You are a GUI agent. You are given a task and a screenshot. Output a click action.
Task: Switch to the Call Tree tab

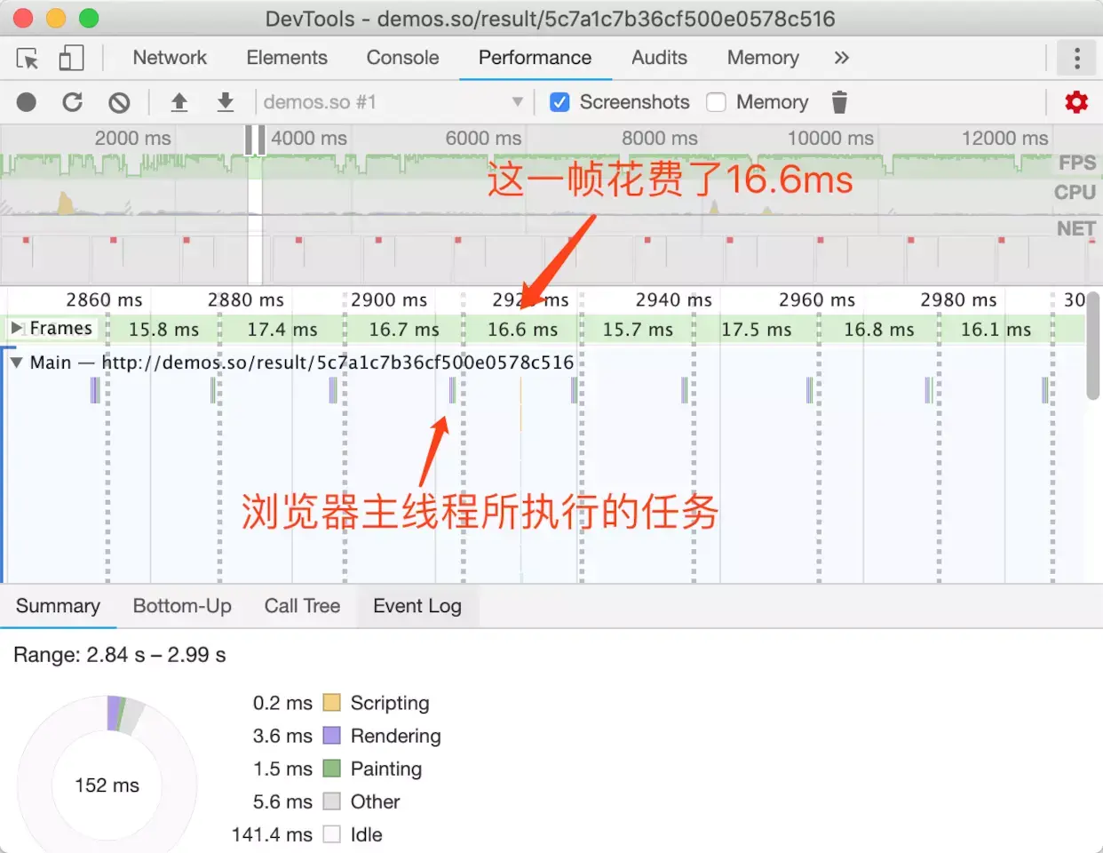302,606
